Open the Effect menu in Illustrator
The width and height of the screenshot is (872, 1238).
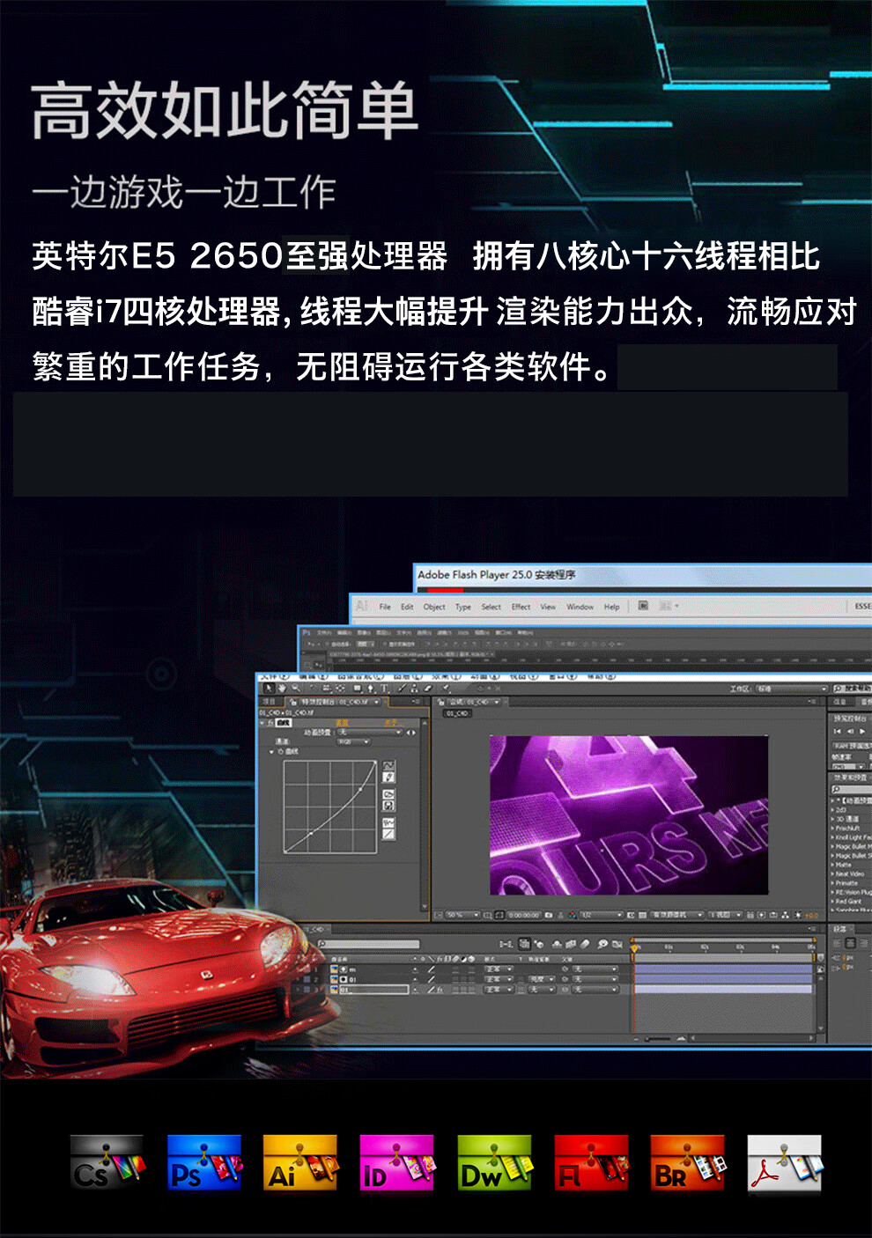[x=521, y=607]
